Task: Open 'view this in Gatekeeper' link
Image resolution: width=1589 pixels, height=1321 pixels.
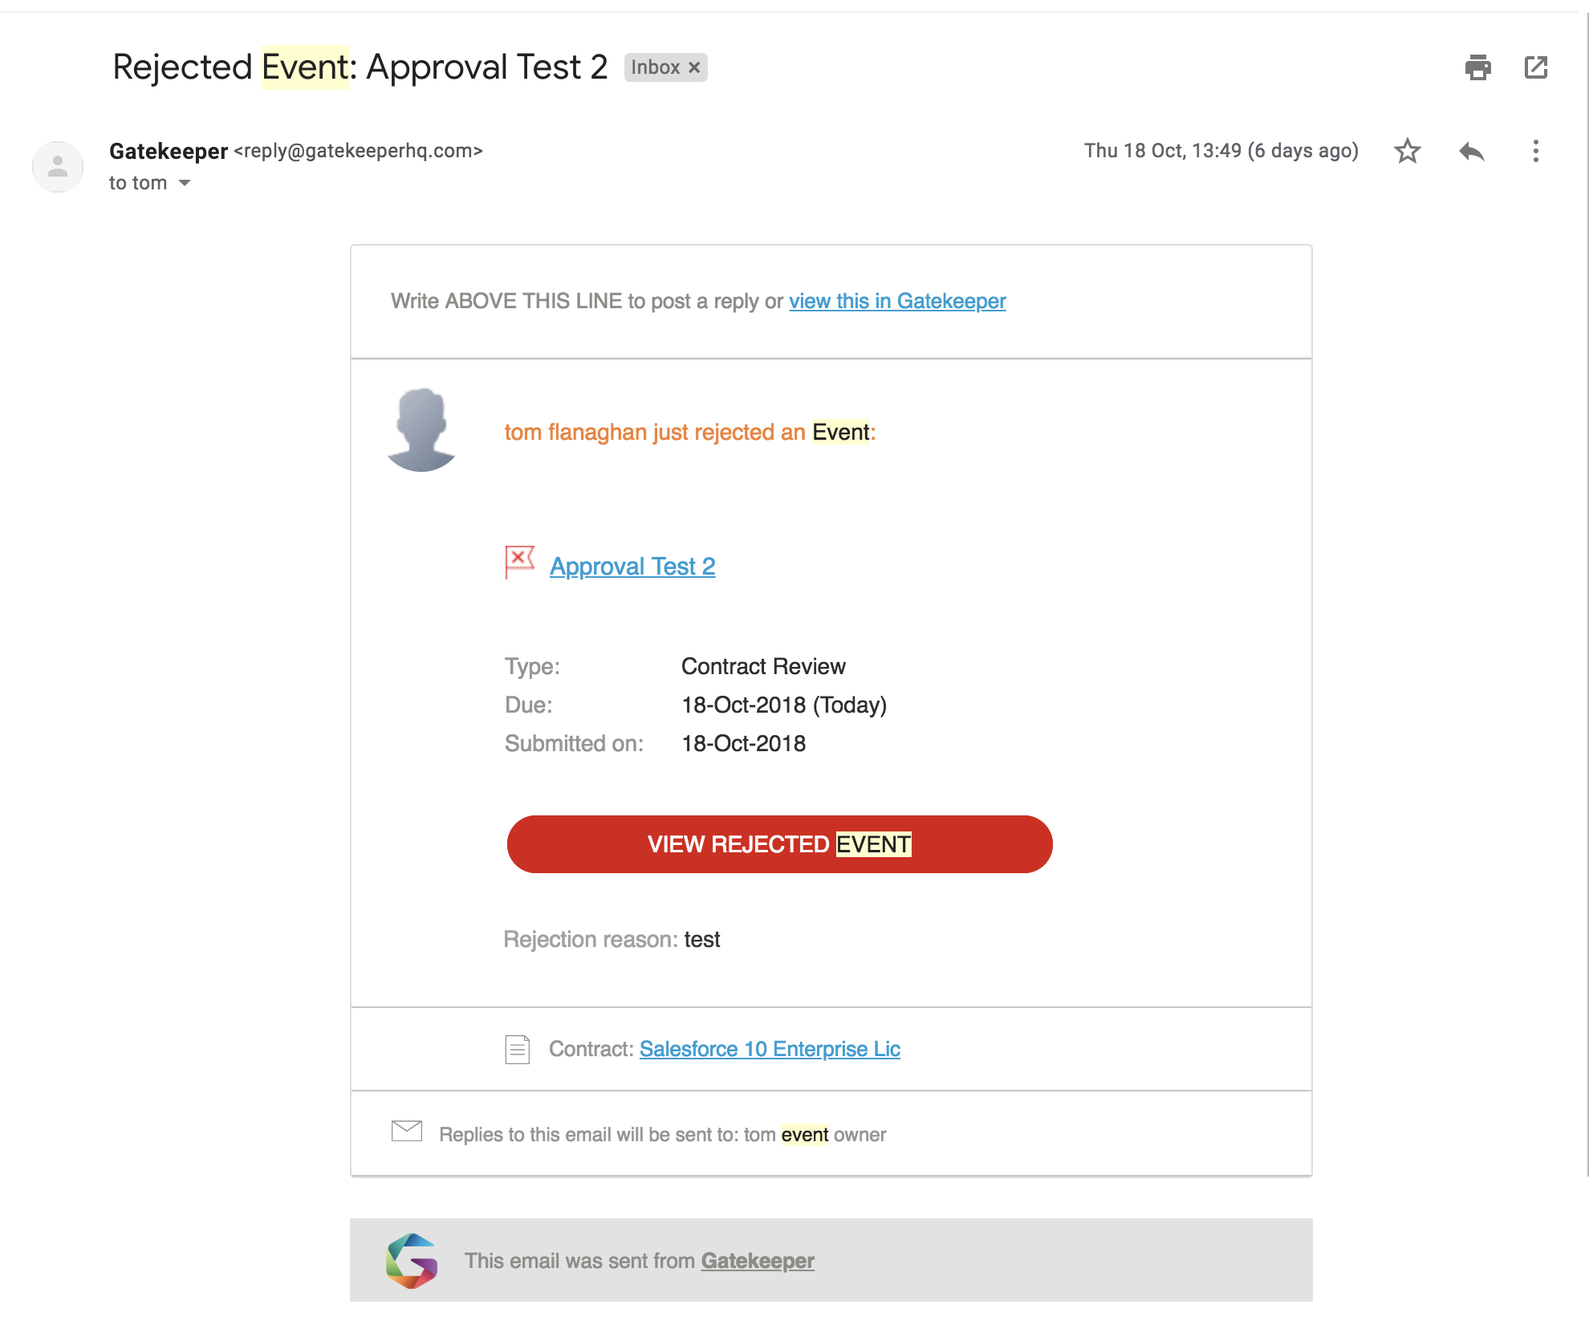Action: pyautogui.click(x=897, y=301)
